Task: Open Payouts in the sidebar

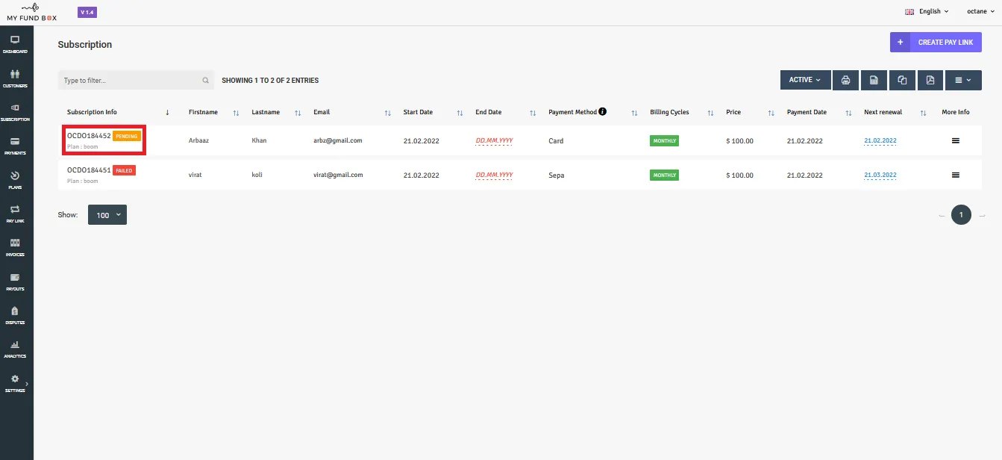Action: pos(15,282)
